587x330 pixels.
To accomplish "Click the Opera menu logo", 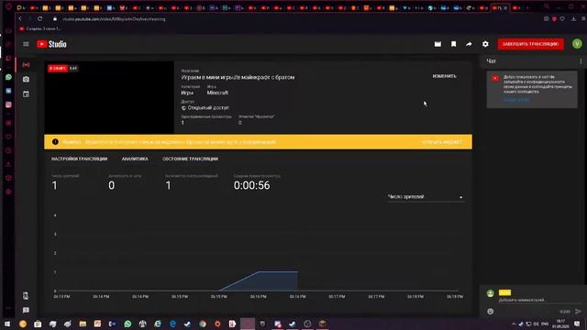I will [x=8, y=7].
